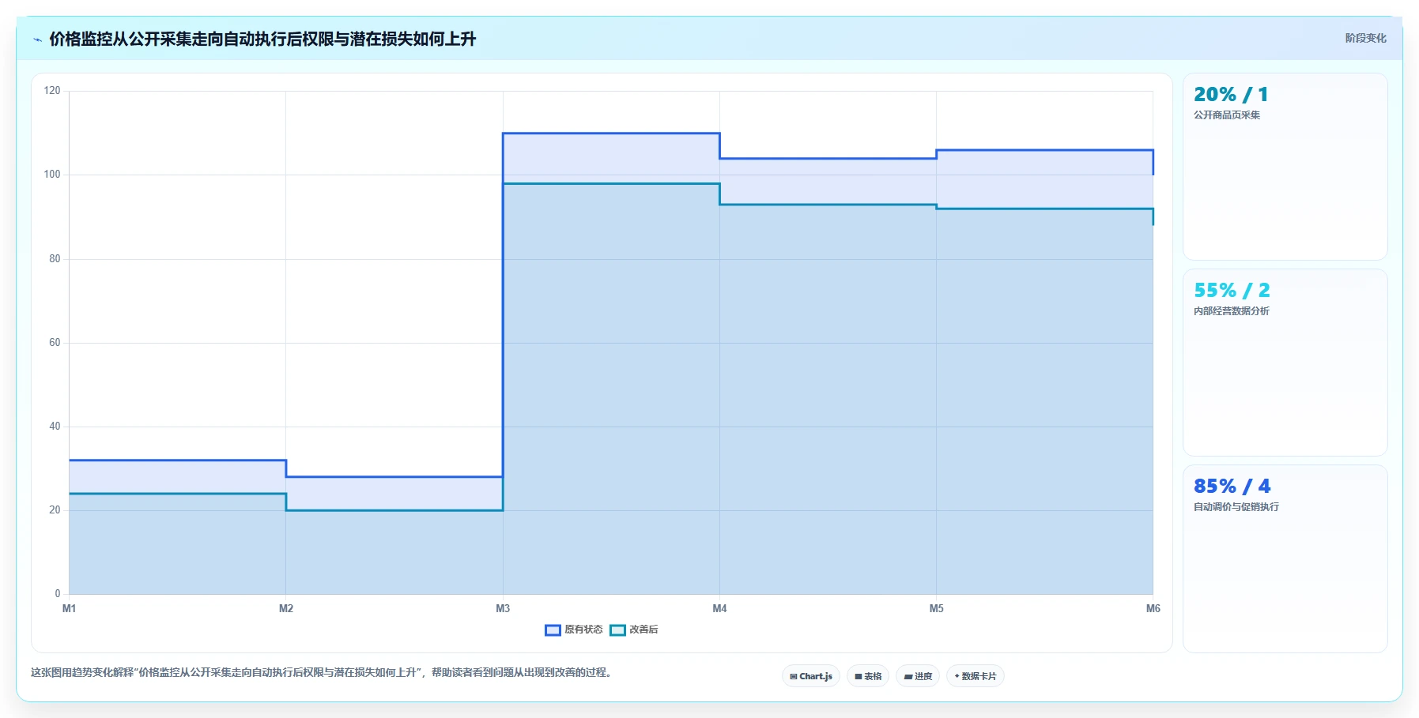Click the M2 x-axis label
The height and width of the screenshot is (718, 1419).
(286, 608)
